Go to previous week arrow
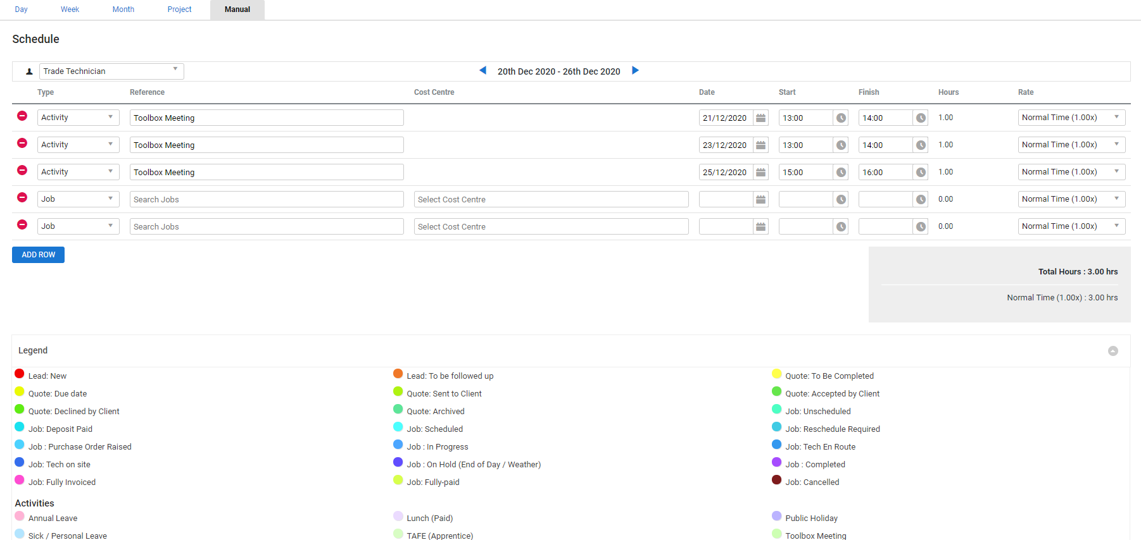1141x540 pixels. tap(483, 70)
